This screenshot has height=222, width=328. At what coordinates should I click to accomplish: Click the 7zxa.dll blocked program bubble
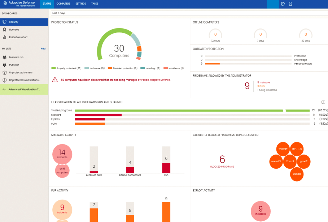click(290, 161)
